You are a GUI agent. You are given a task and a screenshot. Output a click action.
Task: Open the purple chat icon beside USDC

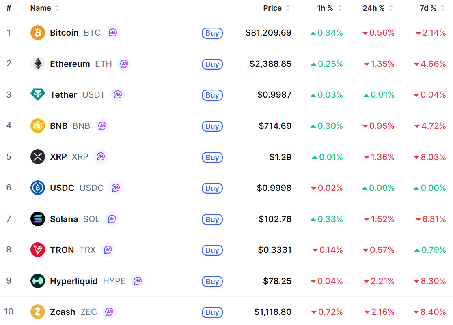pyautogui.click(x=116, y=188)
